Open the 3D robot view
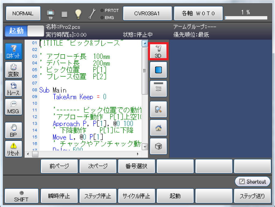 point(158,51)
